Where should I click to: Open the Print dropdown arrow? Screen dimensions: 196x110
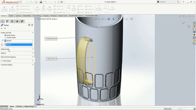43,2
